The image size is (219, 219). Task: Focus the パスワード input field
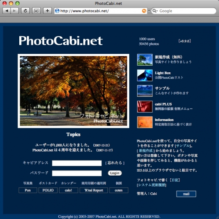pyautogui.click(x=77, y=173)
